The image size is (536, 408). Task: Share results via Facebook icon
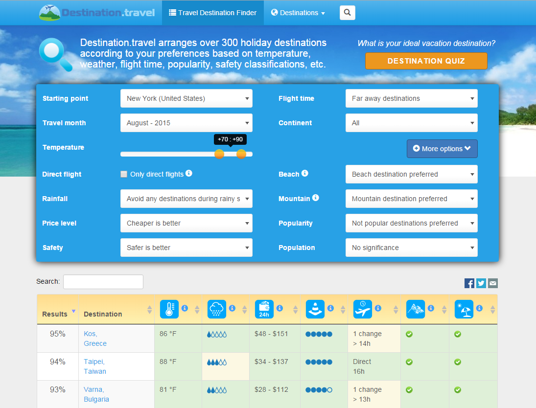click(x=469, y=283)
